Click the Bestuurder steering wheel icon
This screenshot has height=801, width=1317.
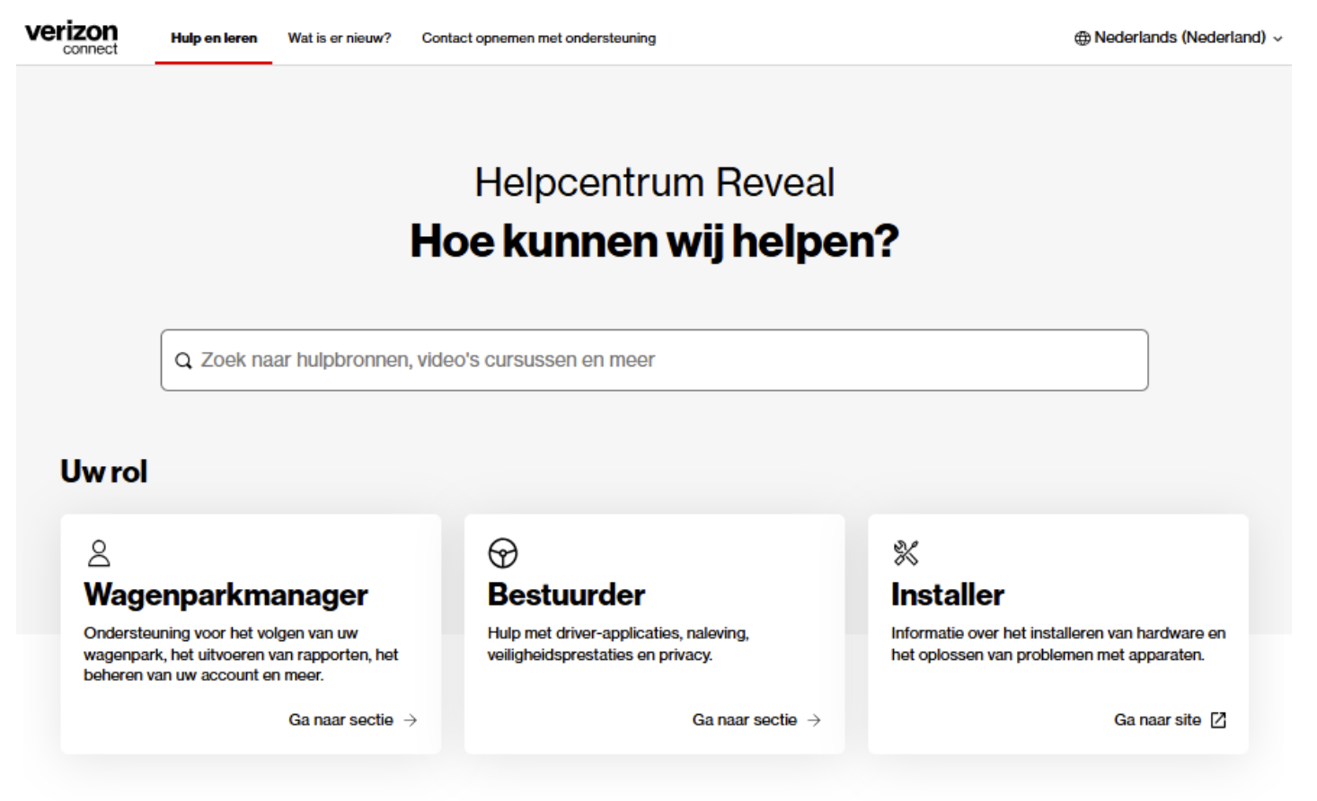click(503, 553)
